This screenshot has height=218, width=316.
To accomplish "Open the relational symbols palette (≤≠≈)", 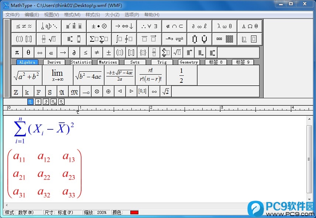I will 24,26.
